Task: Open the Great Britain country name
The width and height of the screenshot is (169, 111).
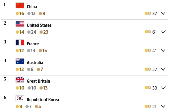Action: point(38,81)
